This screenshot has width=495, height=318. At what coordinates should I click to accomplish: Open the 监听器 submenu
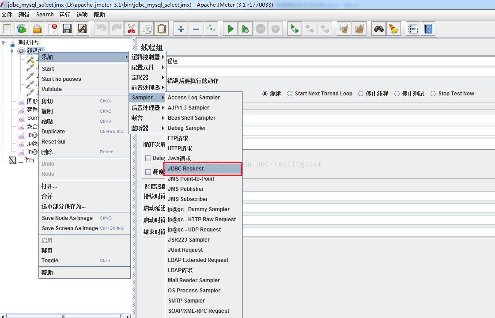(x=147, y=128)
